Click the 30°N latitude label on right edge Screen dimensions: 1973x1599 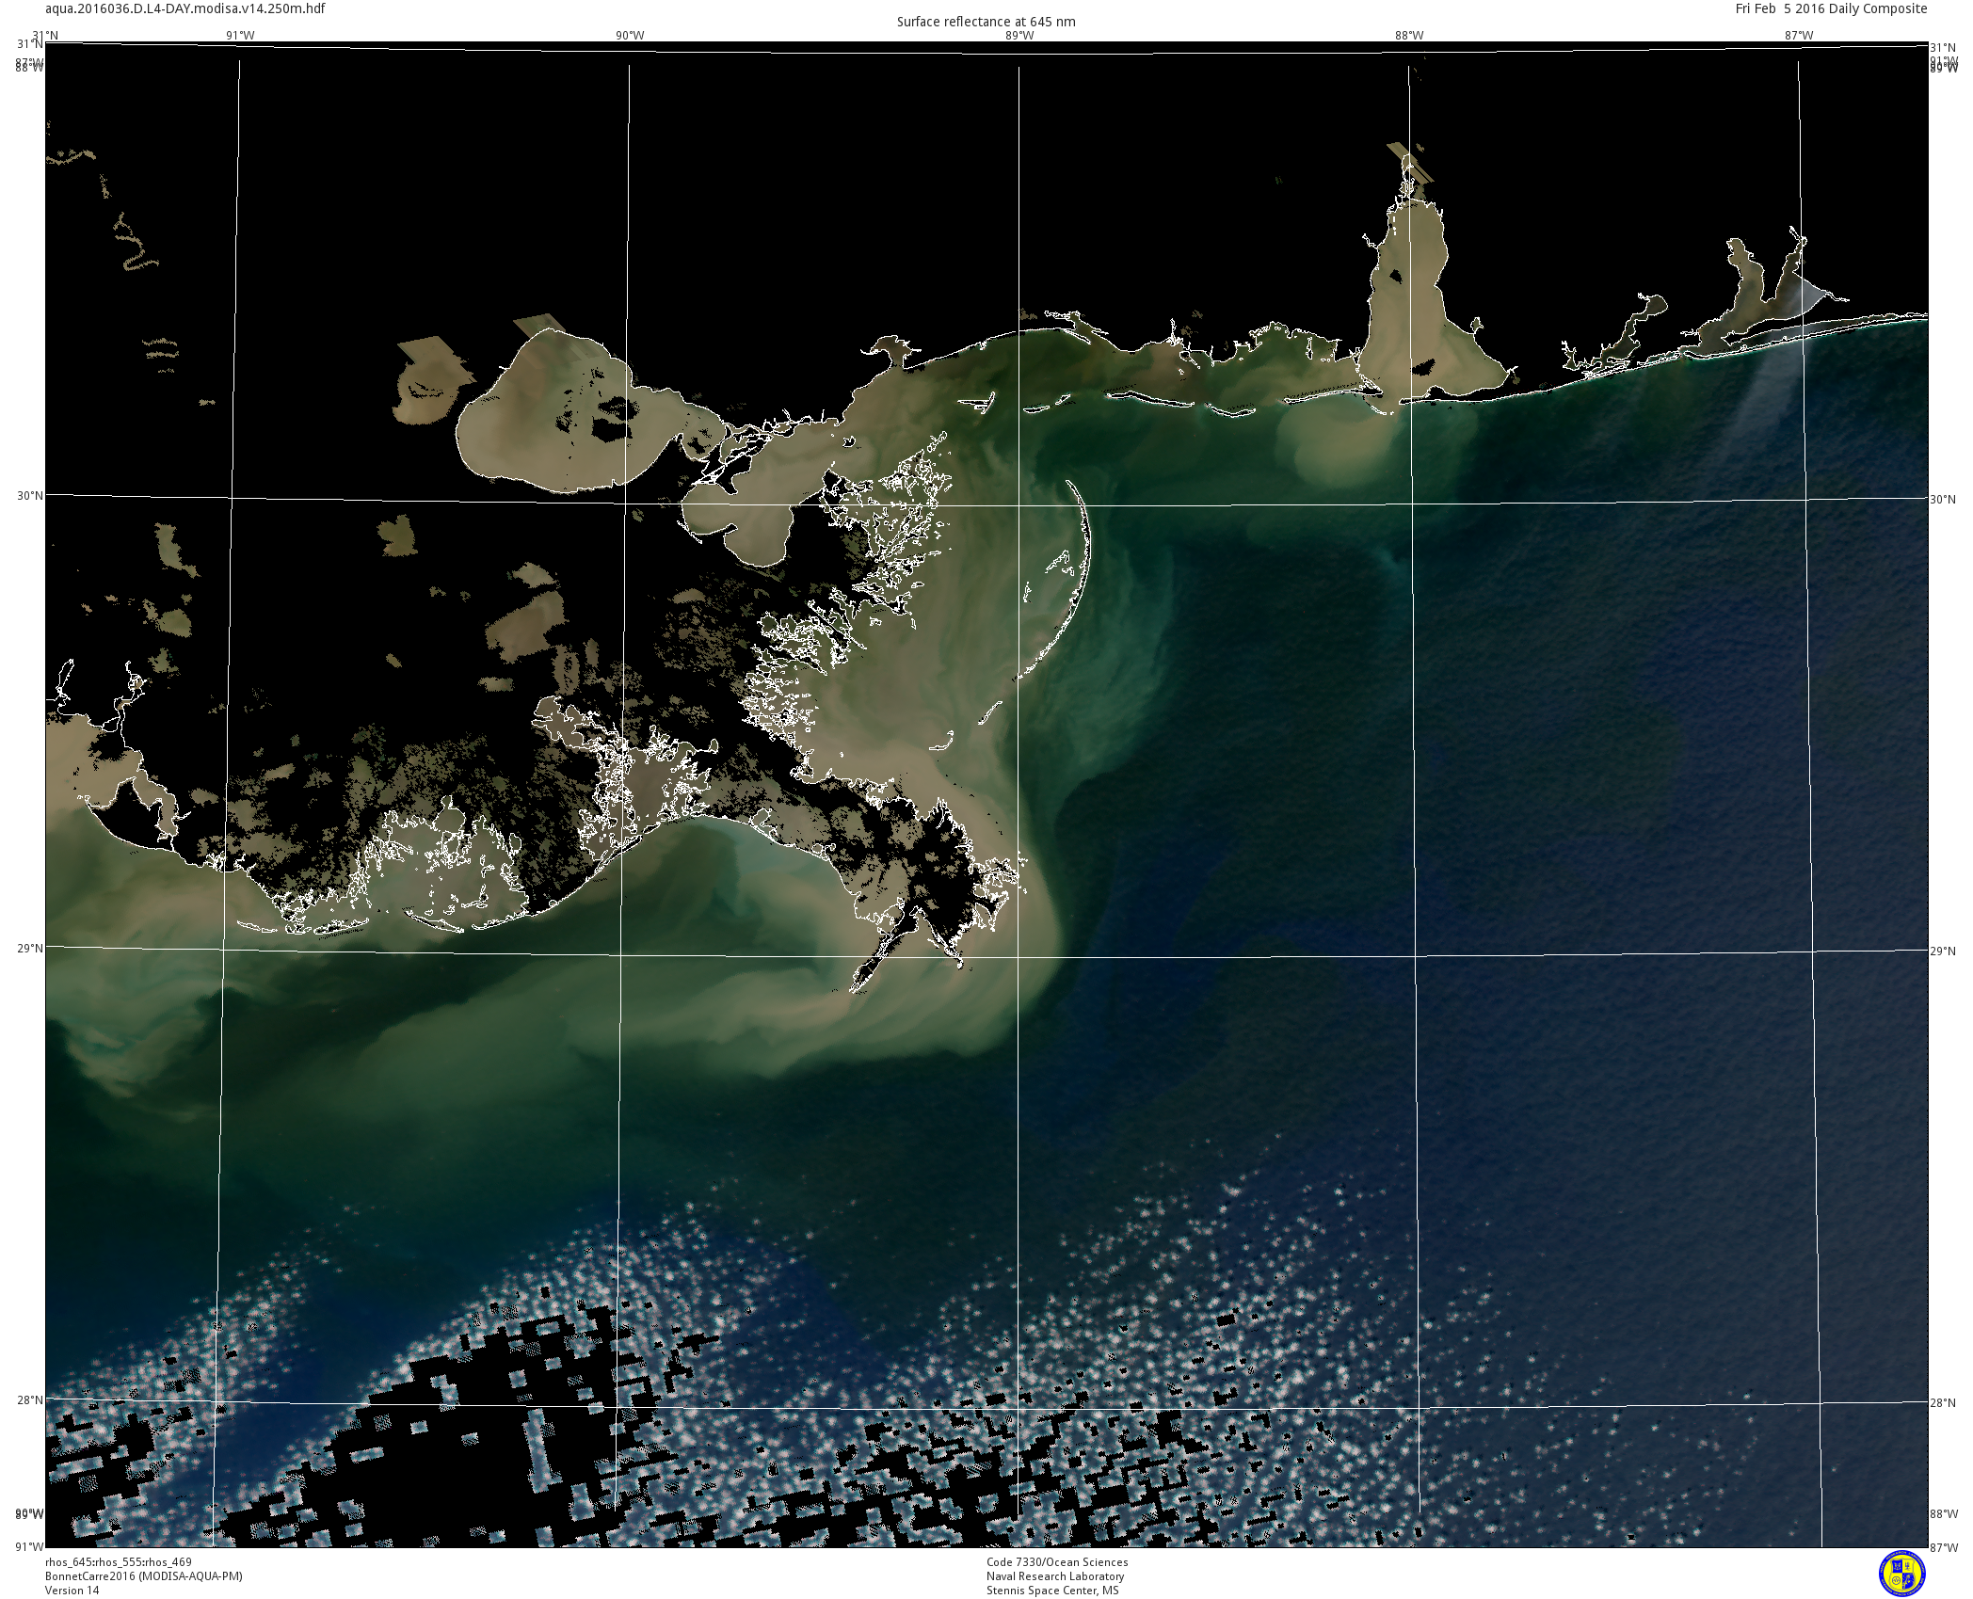[1943, 500]
